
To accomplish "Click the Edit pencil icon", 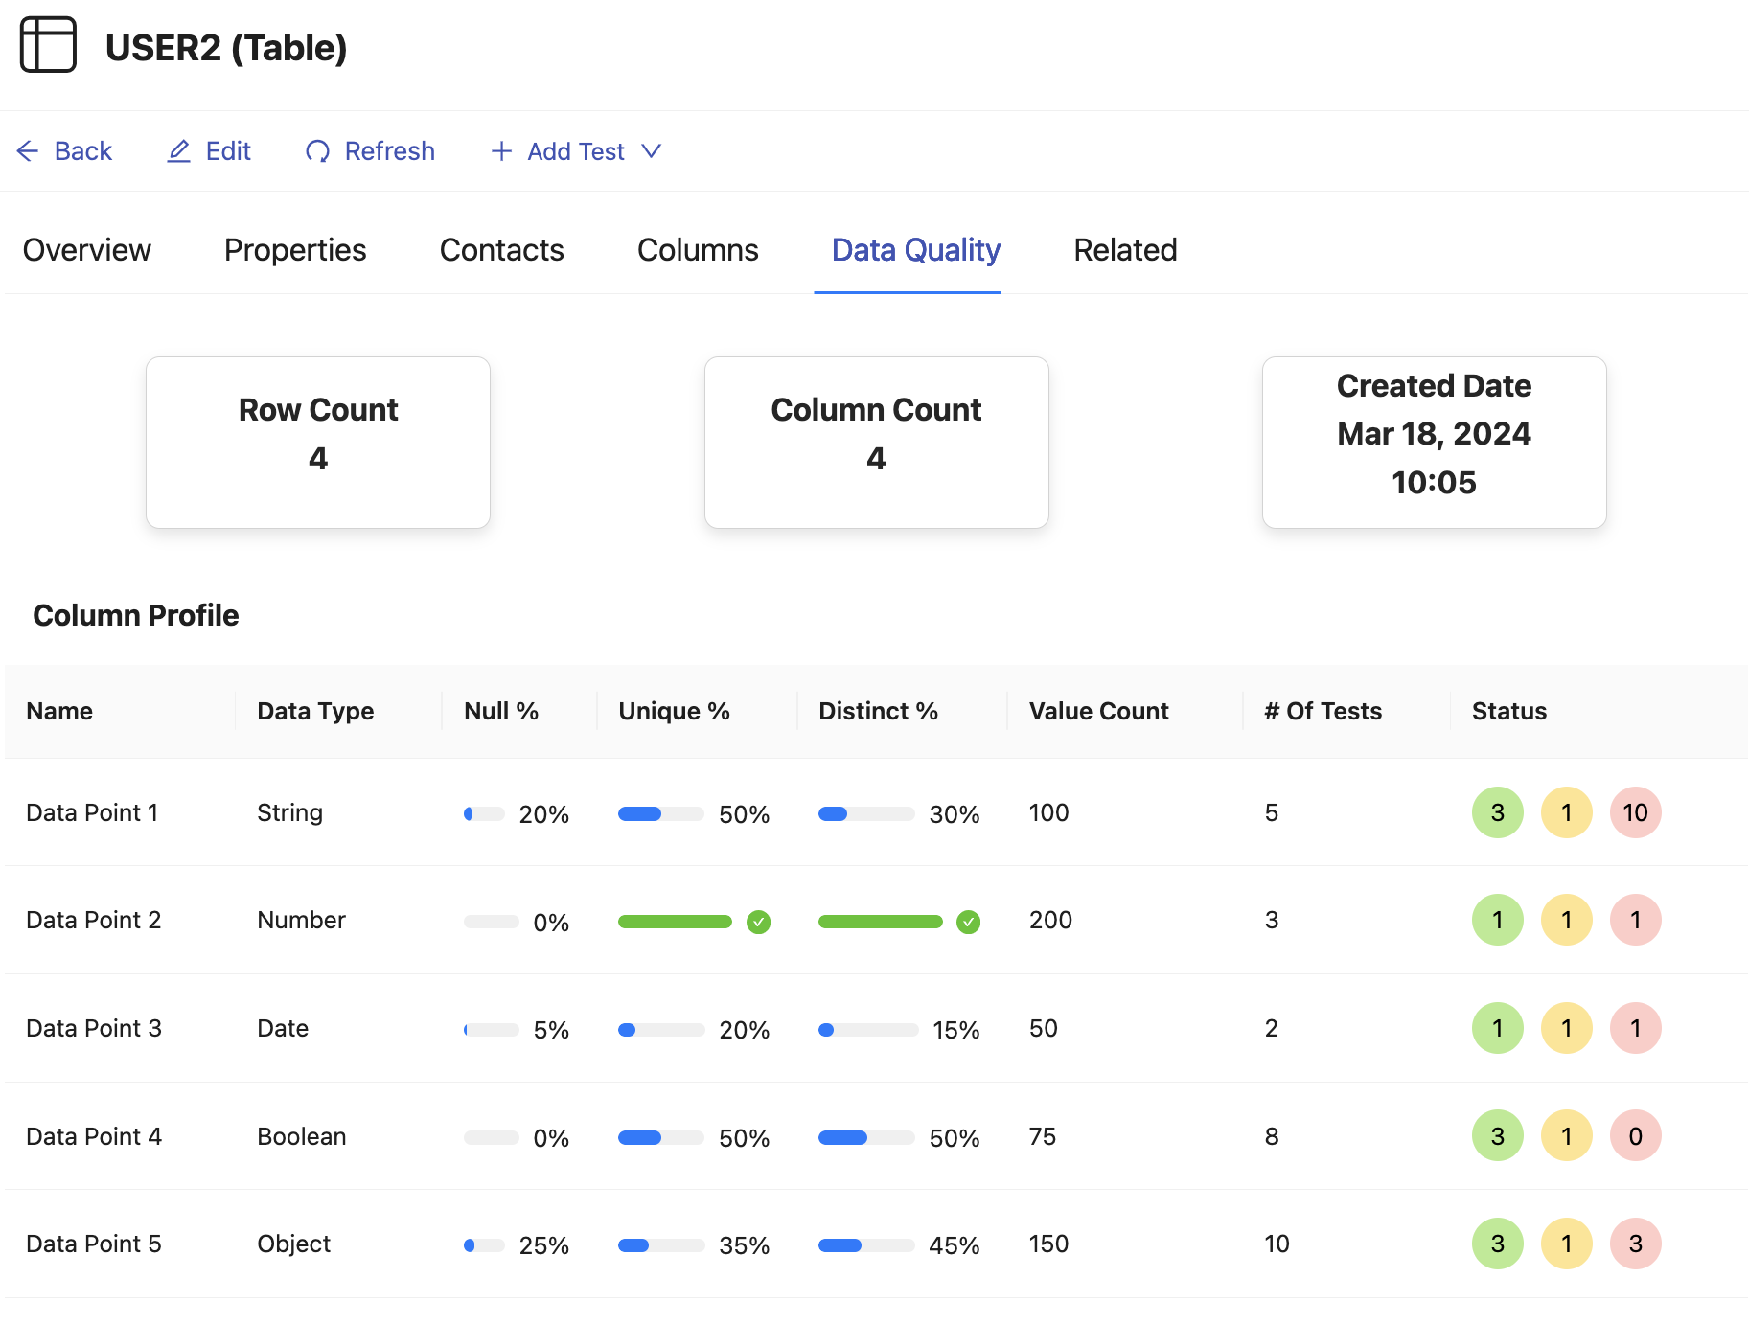I will [x=178, y=151].
